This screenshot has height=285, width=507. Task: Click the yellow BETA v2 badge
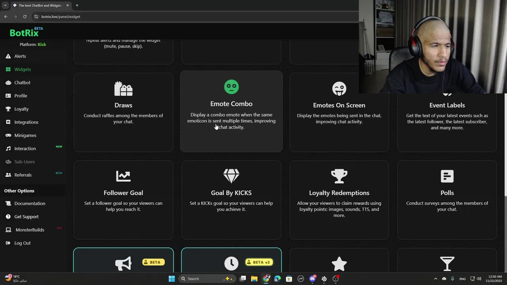click(x=259, y=262)
